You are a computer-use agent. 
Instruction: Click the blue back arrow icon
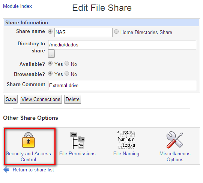[6, 170]
